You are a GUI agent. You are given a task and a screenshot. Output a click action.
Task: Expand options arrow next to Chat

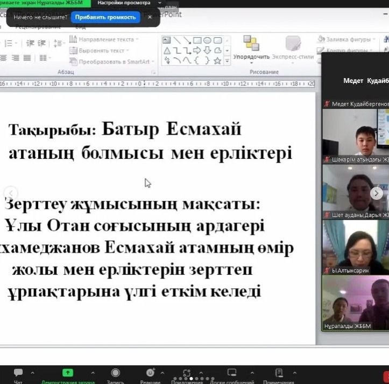pos(32,372)
